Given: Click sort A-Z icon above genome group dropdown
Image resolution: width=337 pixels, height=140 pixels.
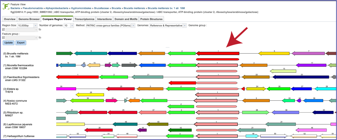Looking at the screenshot, I should click(x=3, y=30).
